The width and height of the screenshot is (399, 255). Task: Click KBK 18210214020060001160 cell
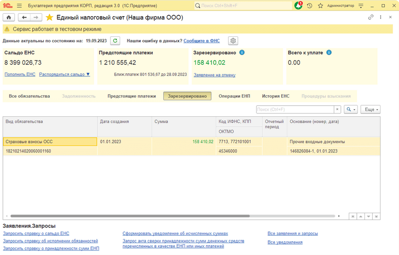point(50,151)
